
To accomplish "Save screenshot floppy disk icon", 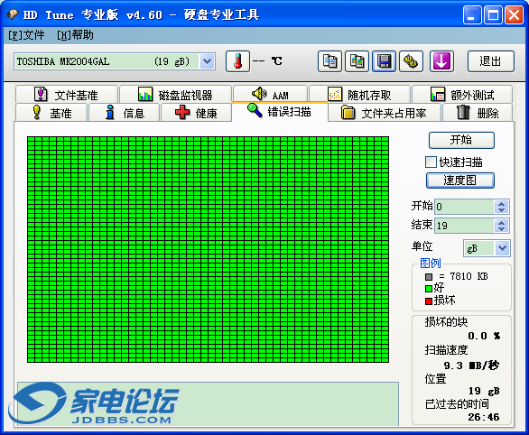I will (x=384, y=61).
